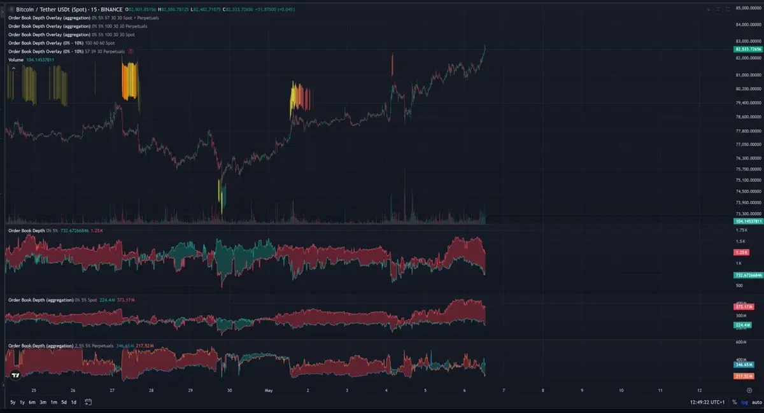Toggle percent scale mode
The height and width of the screenshot is (413, 764).
[734, 402]
